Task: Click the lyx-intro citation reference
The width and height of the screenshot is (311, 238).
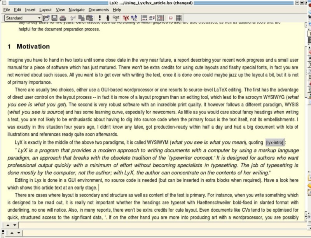Action: (x=275, y=142)
